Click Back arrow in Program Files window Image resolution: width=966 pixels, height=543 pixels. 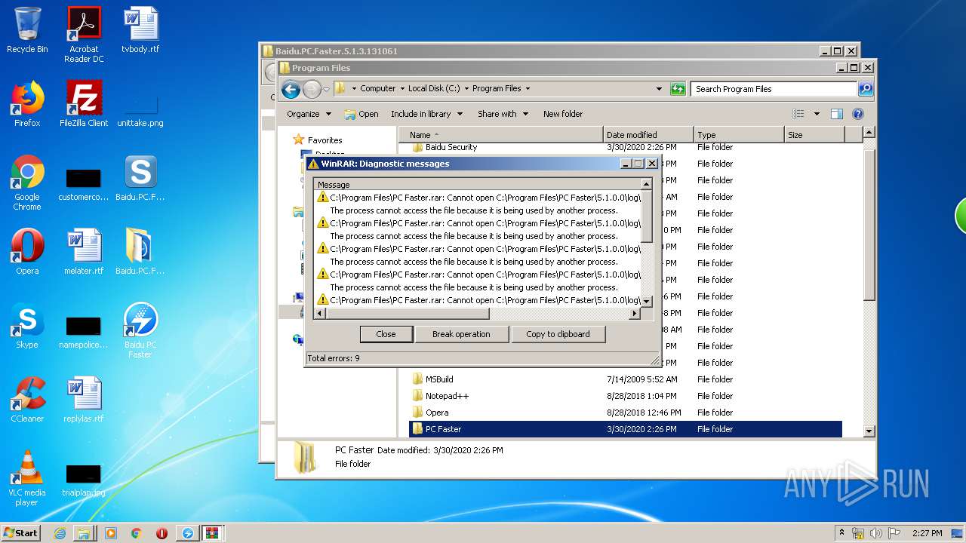[291, 89]
